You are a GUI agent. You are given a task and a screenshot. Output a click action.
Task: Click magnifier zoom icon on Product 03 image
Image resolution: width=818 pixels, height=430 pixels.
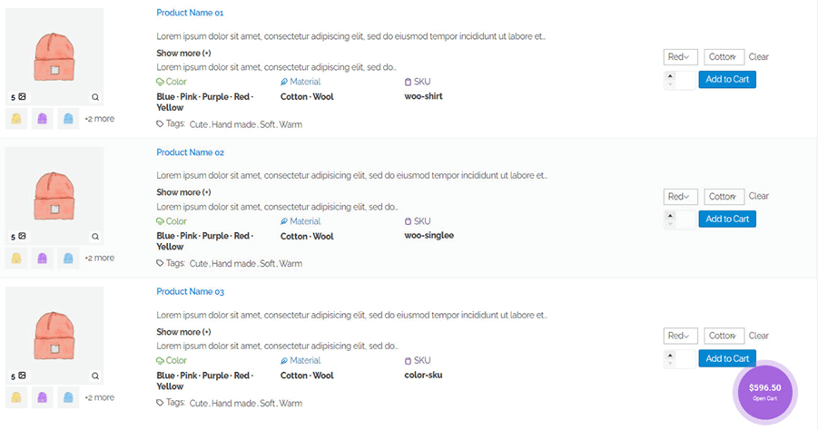[95, 376]
